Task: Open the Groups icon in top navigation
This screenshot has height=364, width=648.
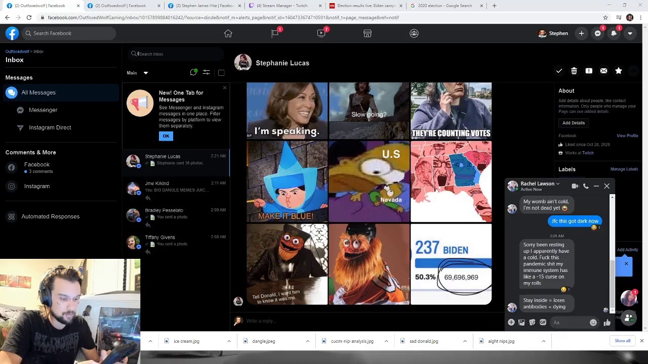Action: tap(414, 33)
